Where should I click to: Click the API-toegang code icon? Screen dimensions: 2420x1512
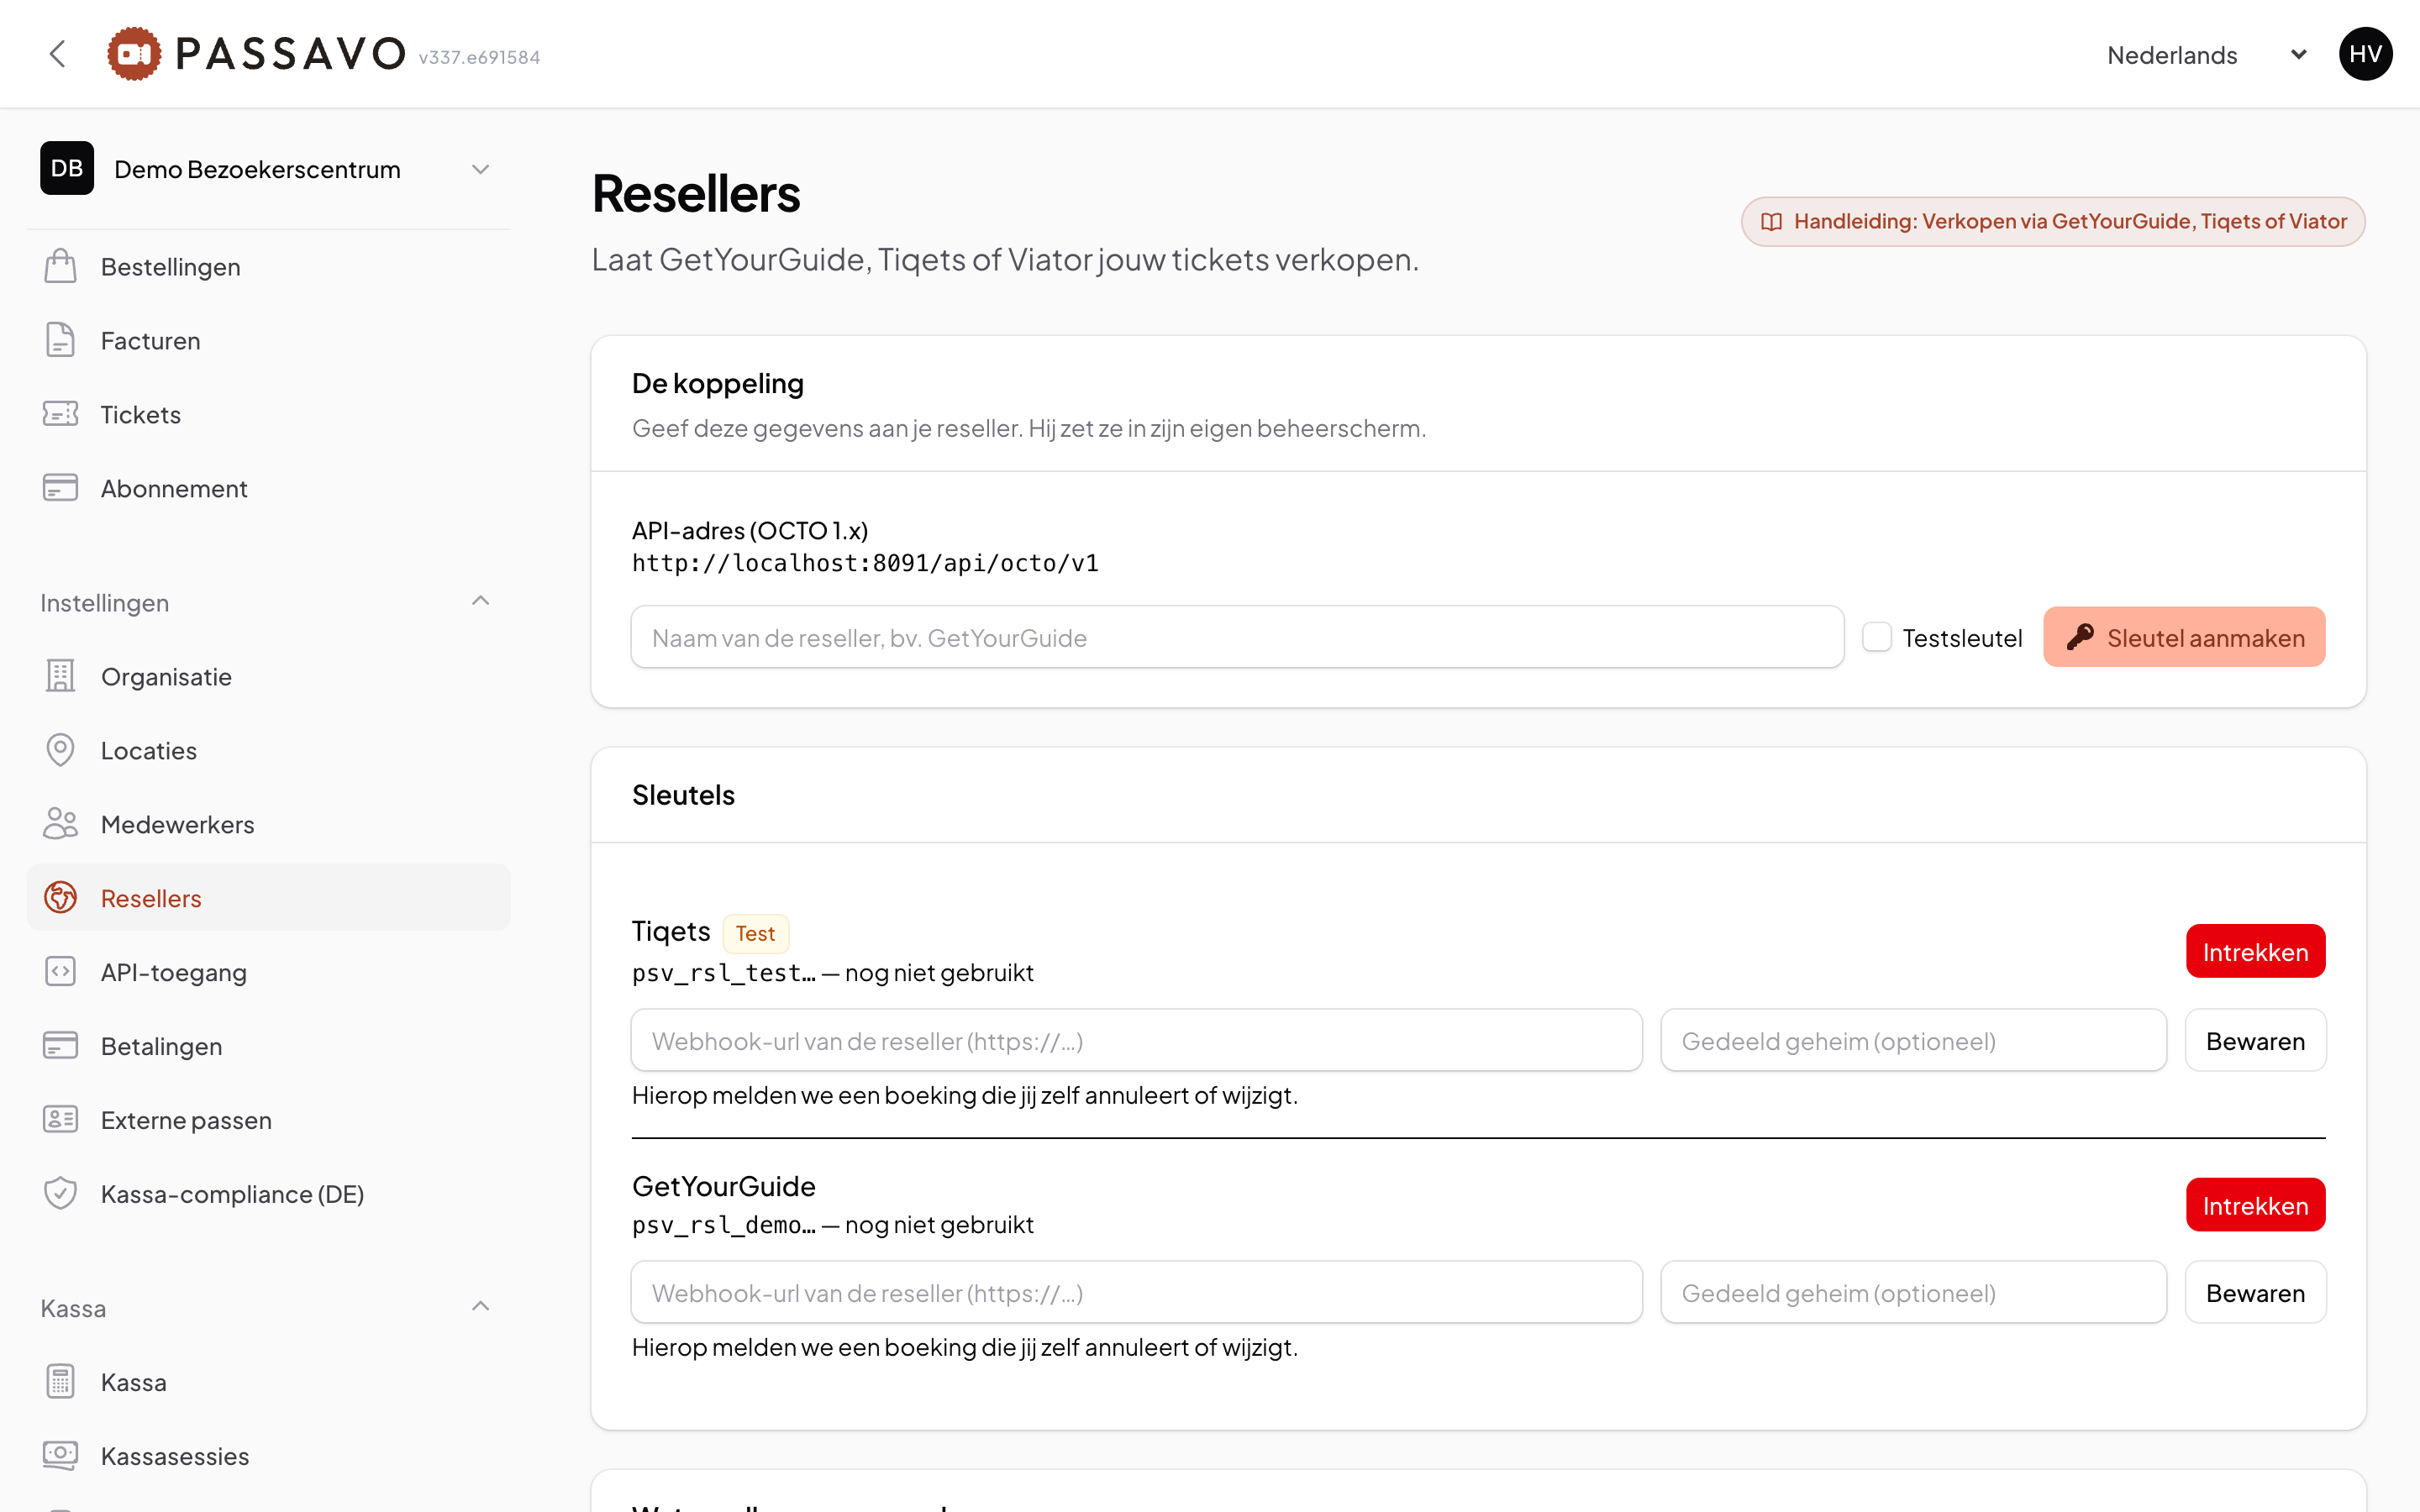(60, 972)
